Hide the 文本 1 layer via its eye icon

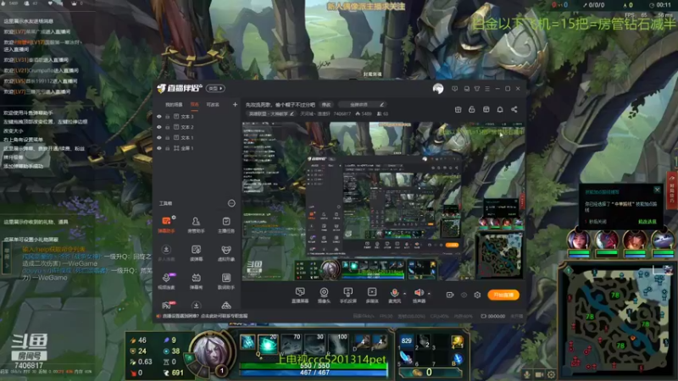tap(159, 137)
